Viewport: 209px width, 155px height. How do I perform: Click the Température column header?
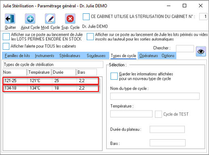[x=40, y=72]
